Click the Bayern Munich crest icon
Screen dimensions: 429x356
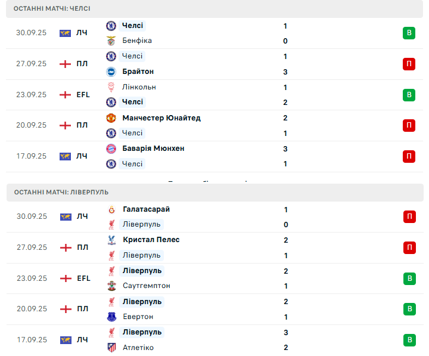point(111,148)
